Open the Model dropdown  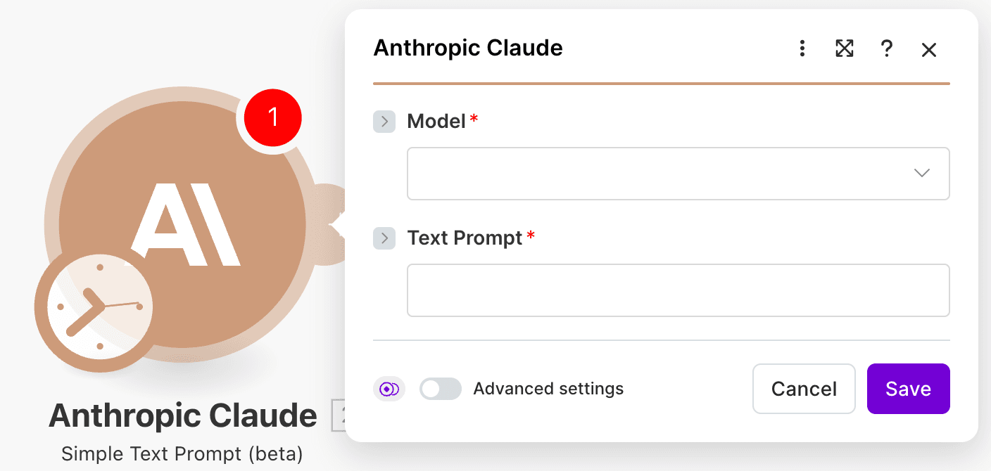coord(921,173)
